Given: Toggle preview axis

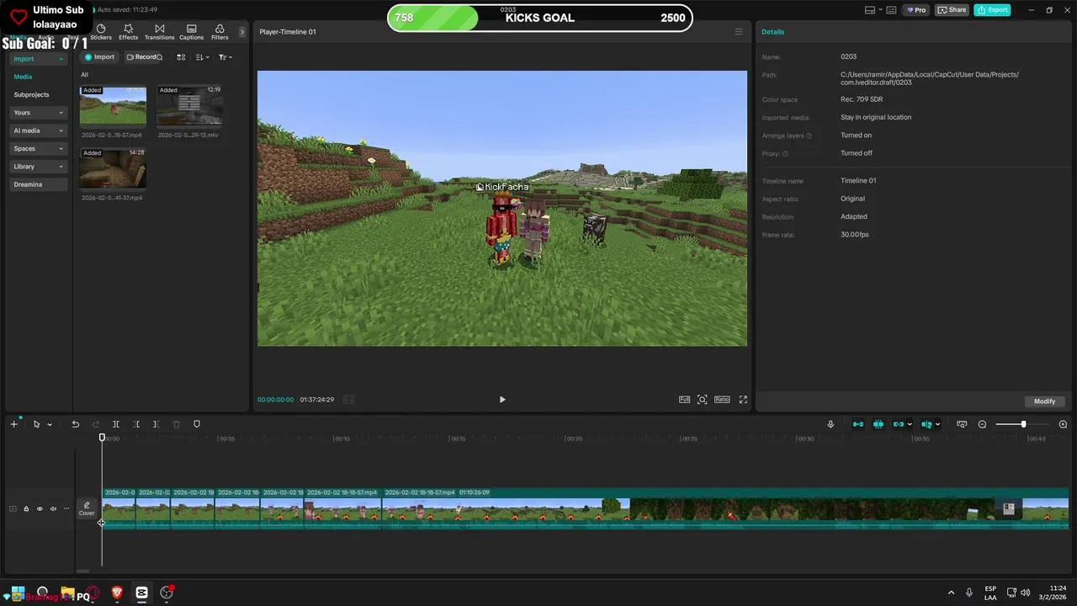Looking at the screenshot, I should 926,424.
